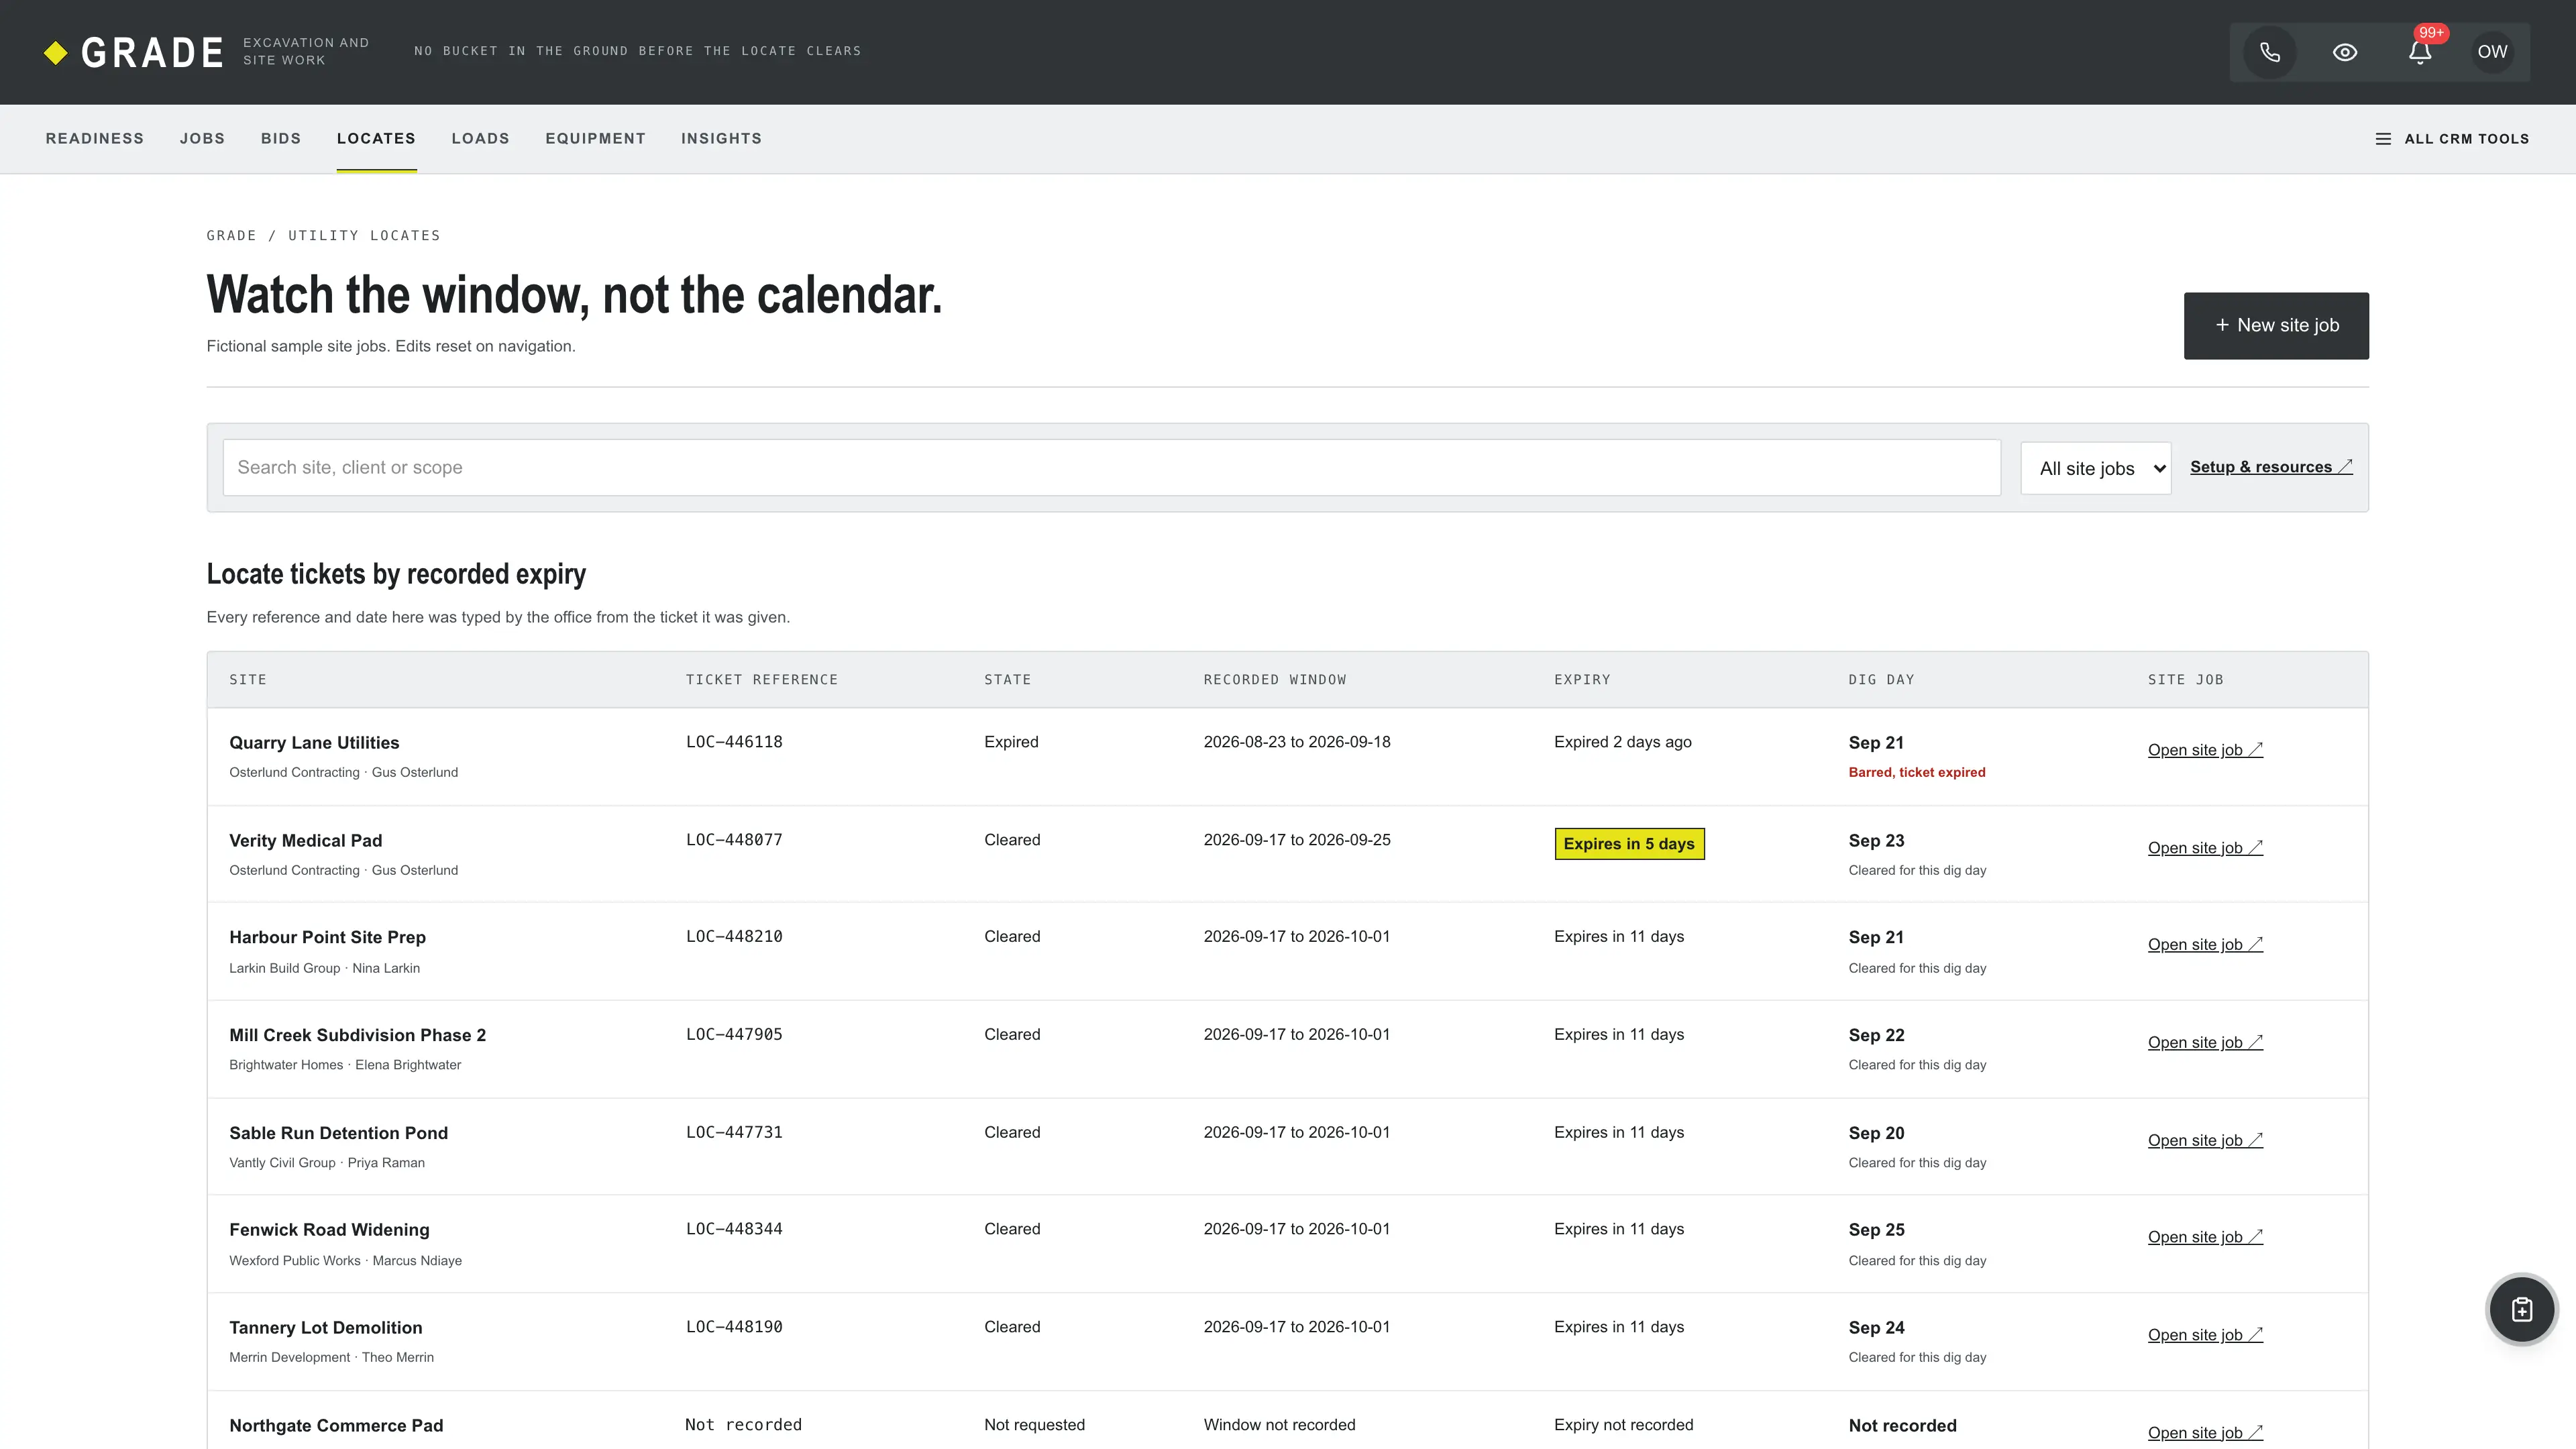Screen dimensions: 2576x1449
Task: Click the Not requested state cell
Action: click(1034, 1425)
